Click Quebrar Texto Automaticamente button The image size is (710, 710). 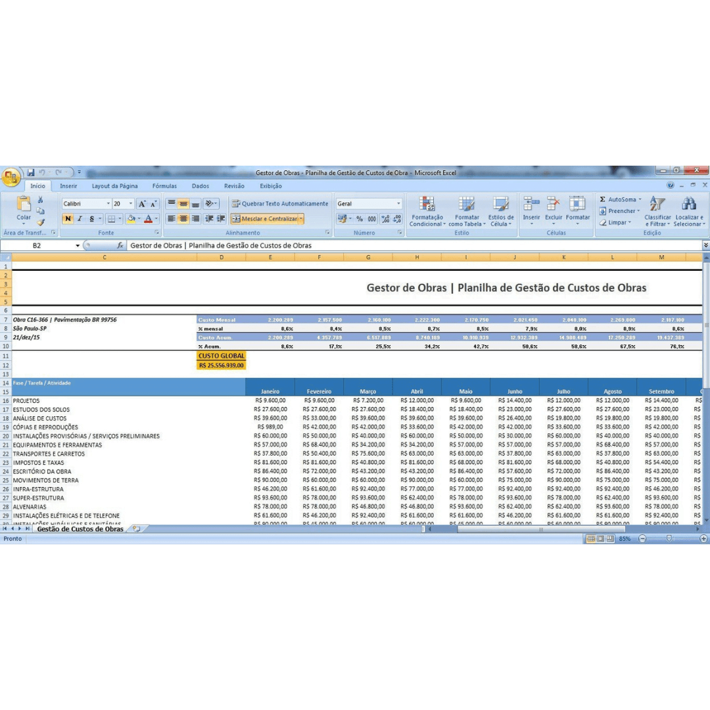point(280,204)
